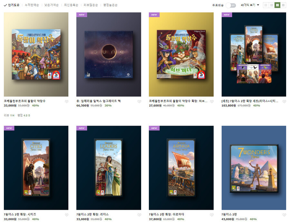Open 7원더스 2판 확장: 리더스 product title
The image size is (290, 224).
click(x=92, y=214)
